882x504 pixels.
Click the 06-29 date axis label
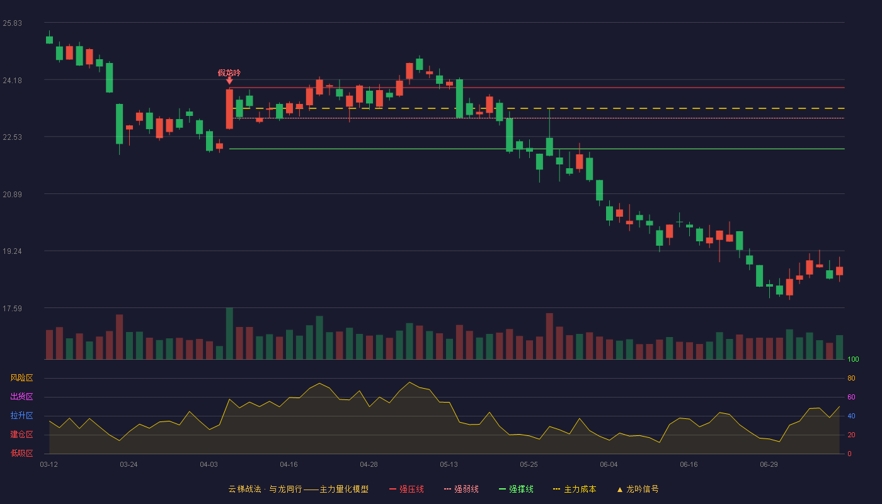[x=769, y=464]
